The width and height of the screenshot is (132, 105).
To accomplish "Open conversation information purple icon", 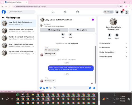I will pyautogui.click(x=93, y=20).
